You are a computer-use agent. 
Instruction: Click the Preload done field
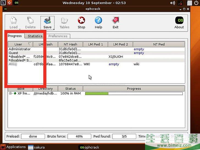coord(33,136)
